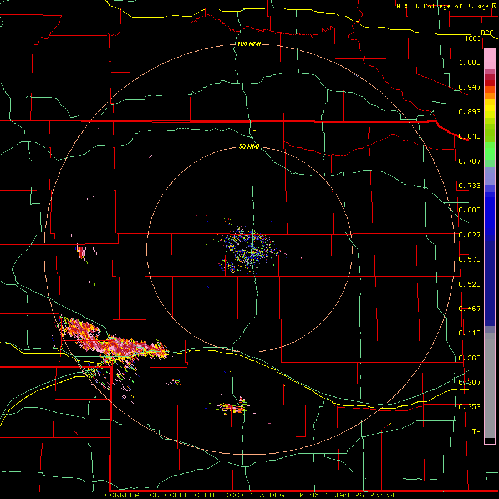Click the 50 NMI range ring label
The height and width of the screenshot is (499, 499).
click(x=249, y=146)
